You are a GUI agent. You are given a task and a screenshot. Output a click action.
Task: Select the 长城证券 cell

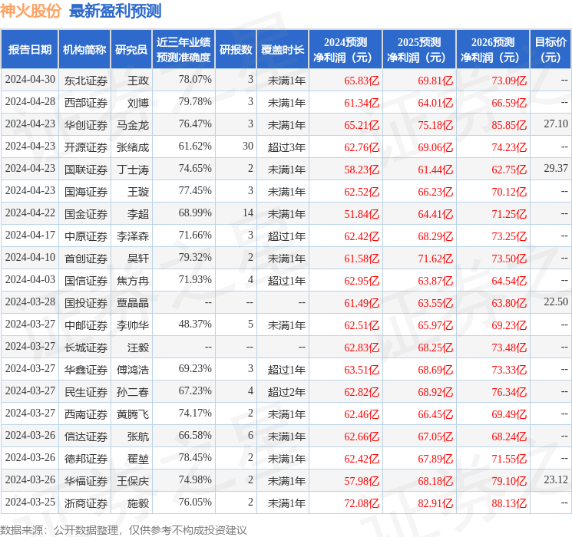(86, 348)
